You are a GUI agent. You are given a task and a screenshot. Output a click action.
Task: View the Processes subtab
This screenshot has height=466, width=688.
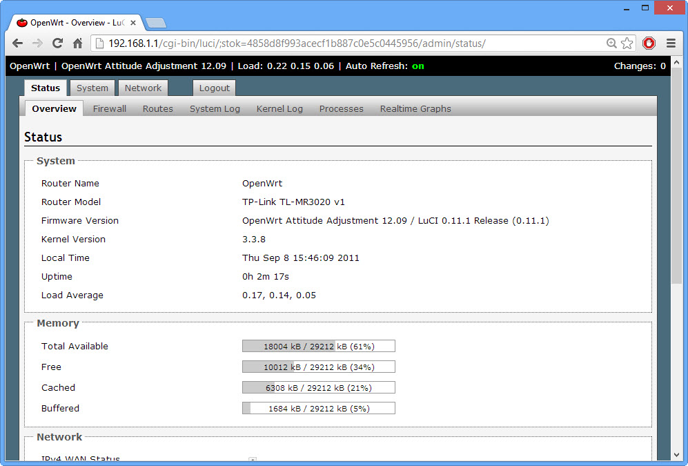point(342,108)
